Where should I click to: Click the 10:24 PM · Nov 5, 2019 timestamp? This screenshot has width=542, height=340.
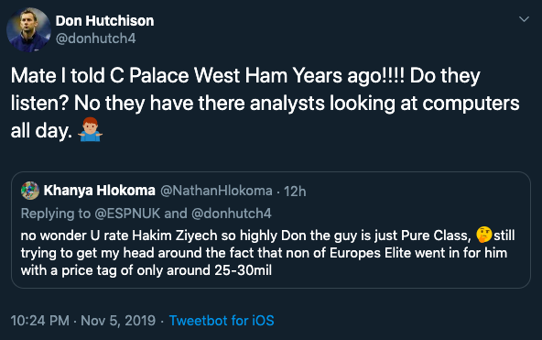click(83, 321)
